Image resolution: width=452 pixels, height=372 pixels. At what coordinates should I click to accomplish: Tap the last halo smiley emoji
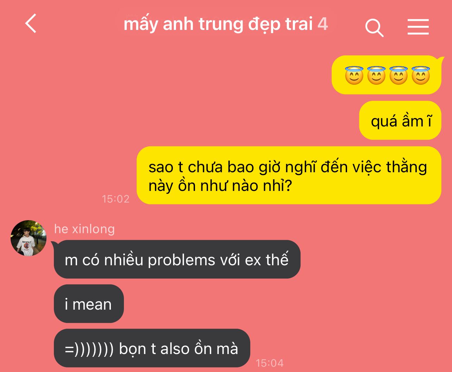[x=421, y=75]
